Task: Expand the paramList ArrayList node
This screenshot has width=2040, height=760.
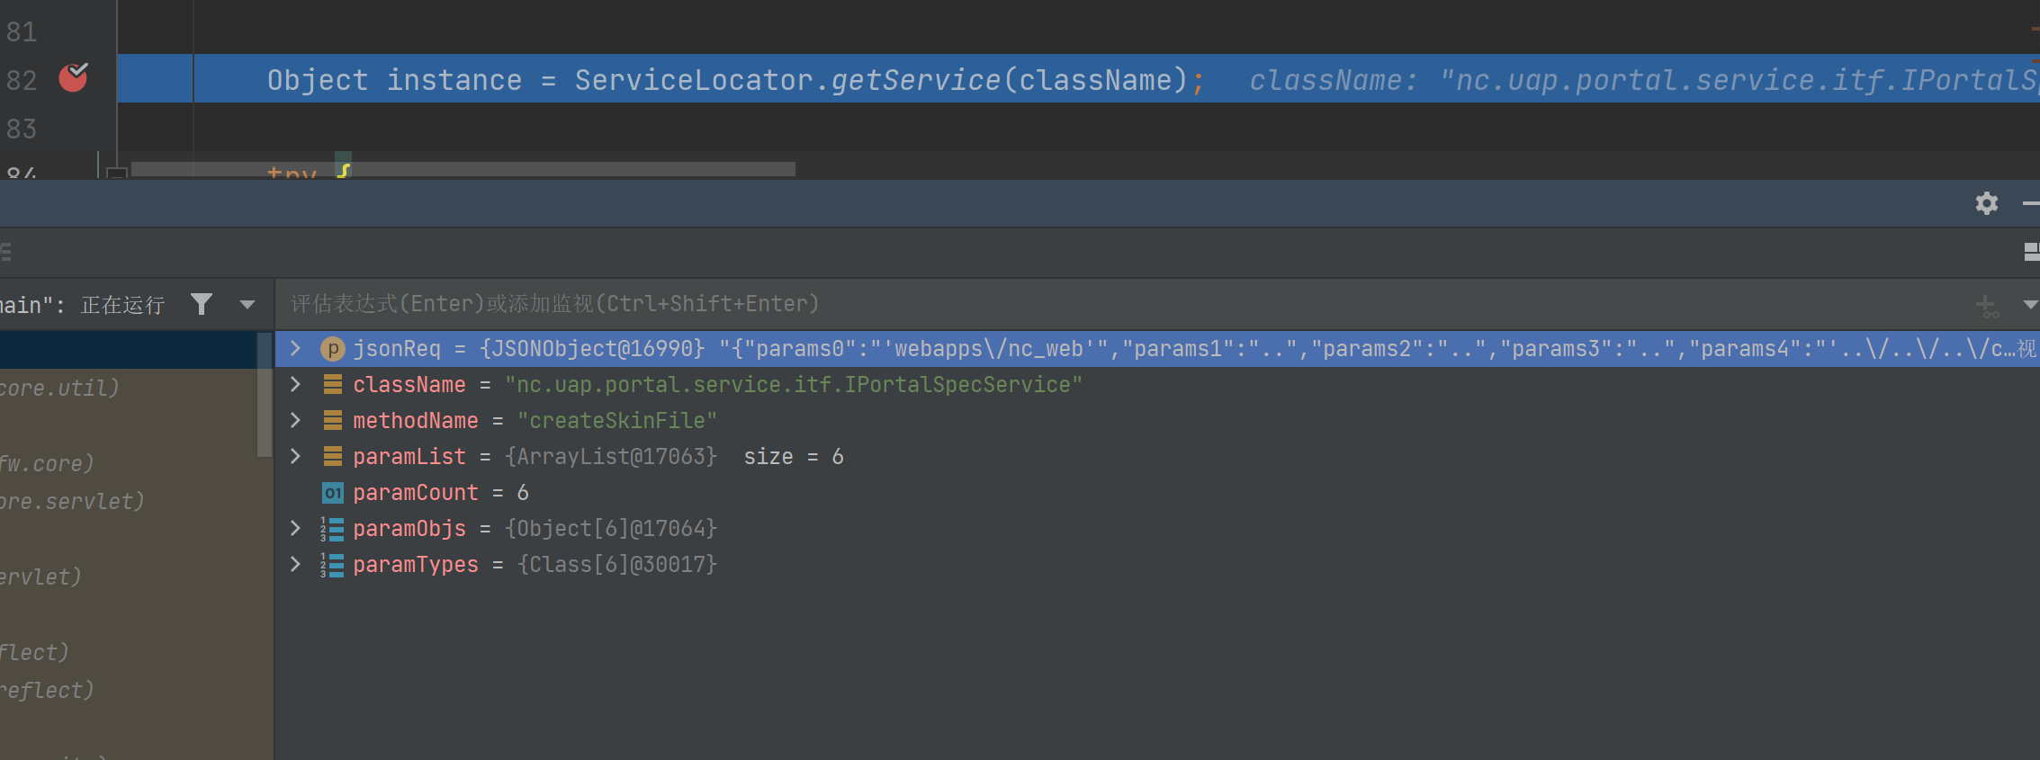Action: click(295, 456)
